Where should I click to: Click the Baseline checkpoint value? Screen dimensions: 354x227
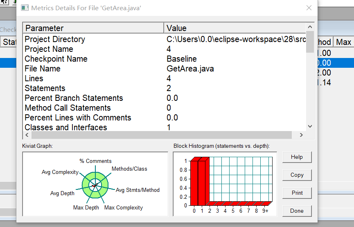click(182, 59)
